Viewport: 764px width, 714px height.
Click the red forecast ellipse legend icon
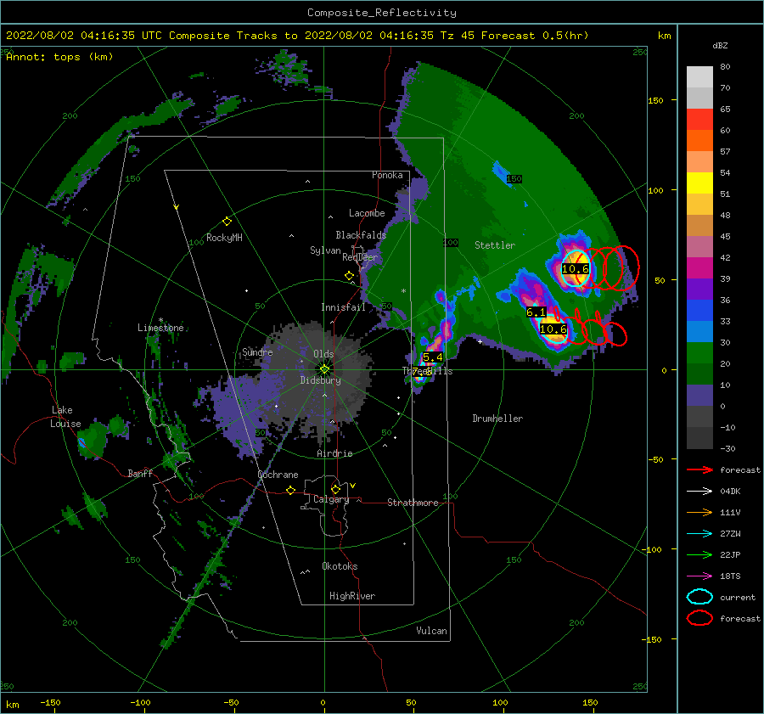coord(699,618)
